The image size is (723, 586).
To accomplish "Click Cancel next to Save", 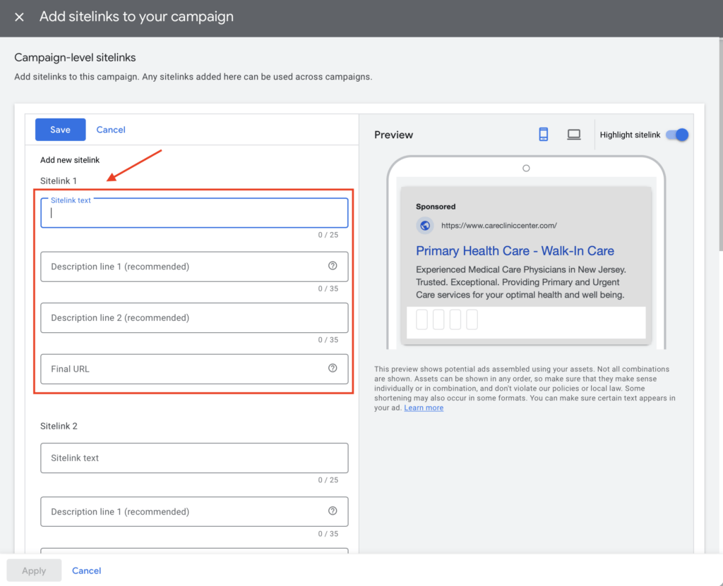I will click(110, 129).
